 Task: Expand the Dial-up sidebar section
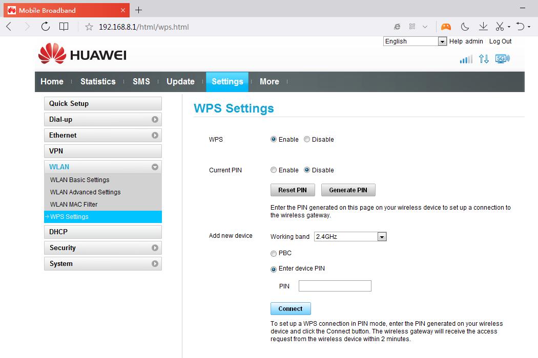(x=102, y=119)
